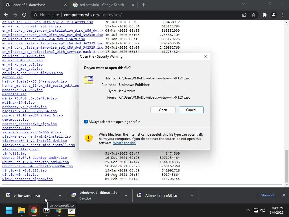The height and width of the screenshot is (217, 289).
Task: Click Open in the Security Warning dialog
Action: (163, 110)
